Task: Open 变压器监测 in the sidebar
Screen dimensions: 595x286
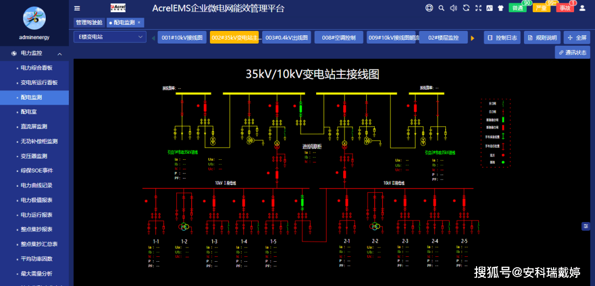Action: click(34, 157)
